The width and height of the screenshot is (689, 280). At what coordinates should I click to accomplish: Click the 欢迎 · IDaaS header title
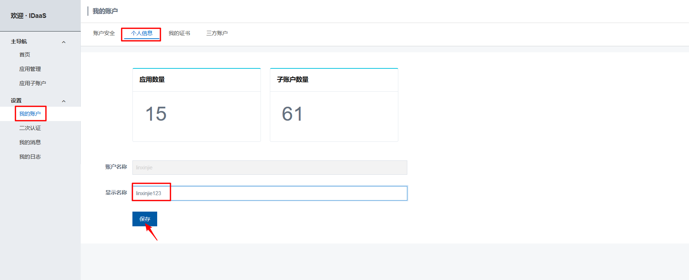pyautogui.click(x=28, y=16)
